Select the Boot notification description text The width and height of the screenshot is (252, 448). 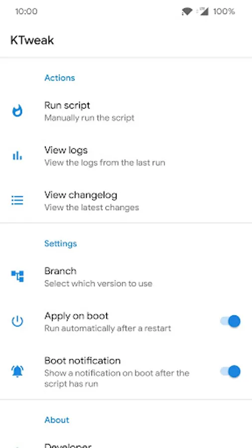pos(117,378)
